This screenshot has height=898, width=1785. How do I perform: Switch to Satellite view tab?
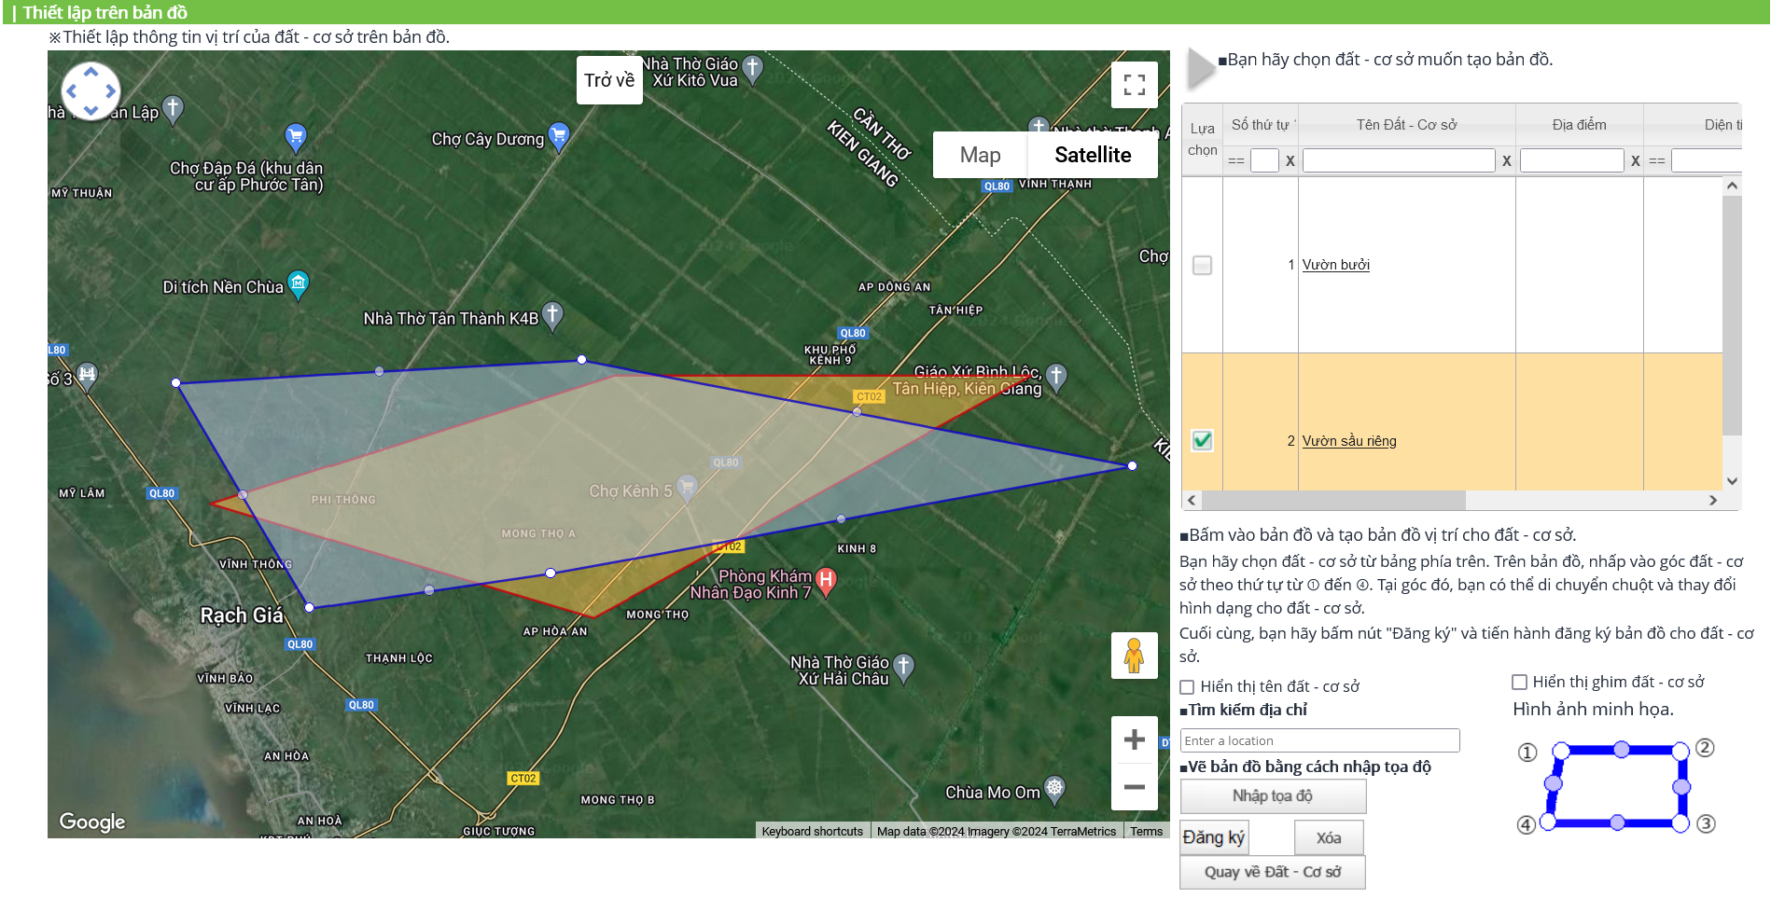[1093, 155]
